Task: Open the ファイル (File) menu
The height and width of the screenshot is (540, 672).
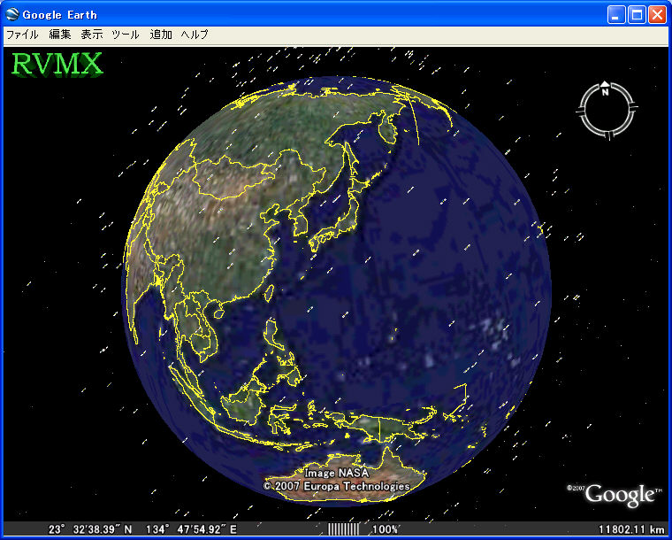Action: tap(22, 35)
